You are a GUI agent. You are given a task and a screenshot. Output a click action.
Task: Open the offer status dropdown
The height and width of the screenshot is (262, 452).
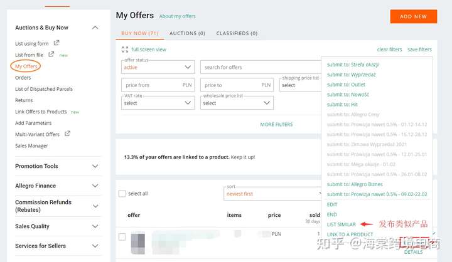158,67
